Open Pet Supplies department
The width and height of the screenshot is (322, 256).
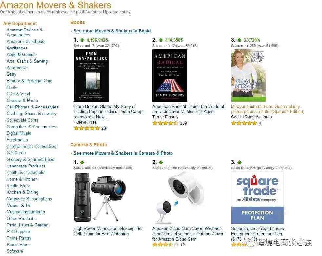(x=18, y=231)
